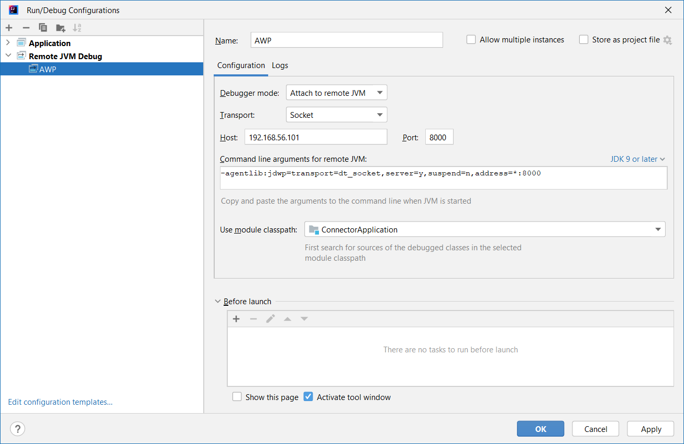Expand the Application tree node
The image size is (684, 444).
(x=8, y=43)
